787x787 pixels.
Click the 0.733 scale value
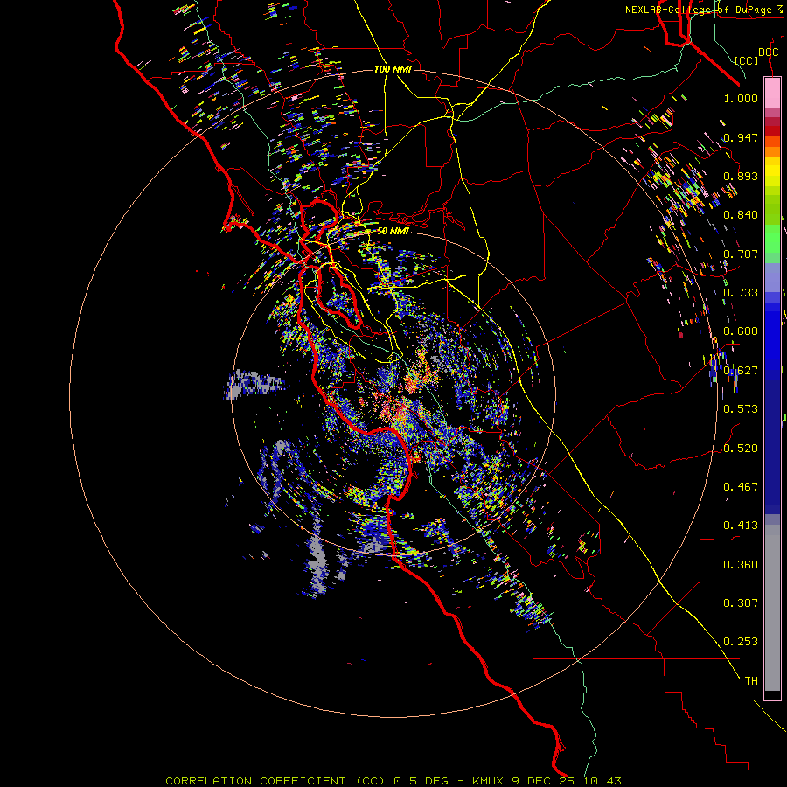coord(741,293)
